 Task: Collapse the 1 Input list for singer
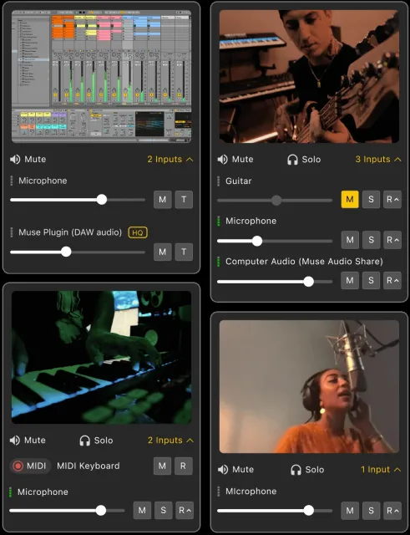click(381, 470)
